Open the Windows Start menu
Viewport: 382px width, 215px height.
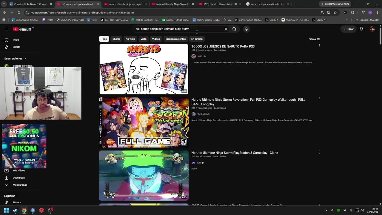point(6,210)
